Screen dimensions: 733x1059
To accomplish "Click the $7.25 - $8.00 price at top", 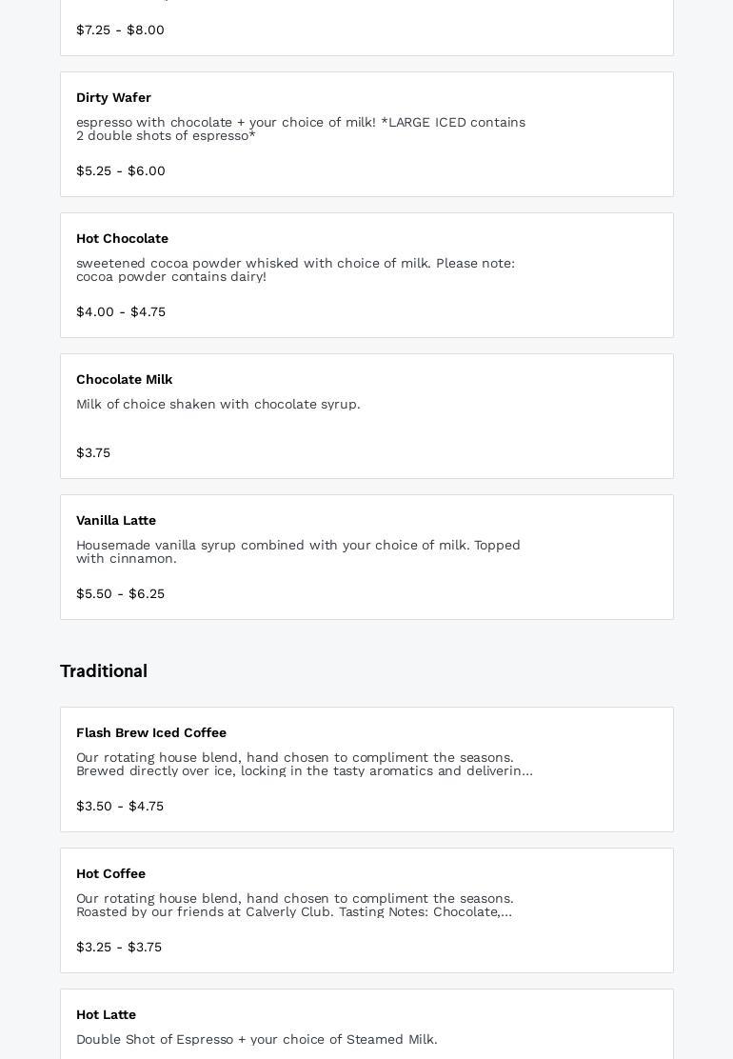I will click(x=120, y=30).
